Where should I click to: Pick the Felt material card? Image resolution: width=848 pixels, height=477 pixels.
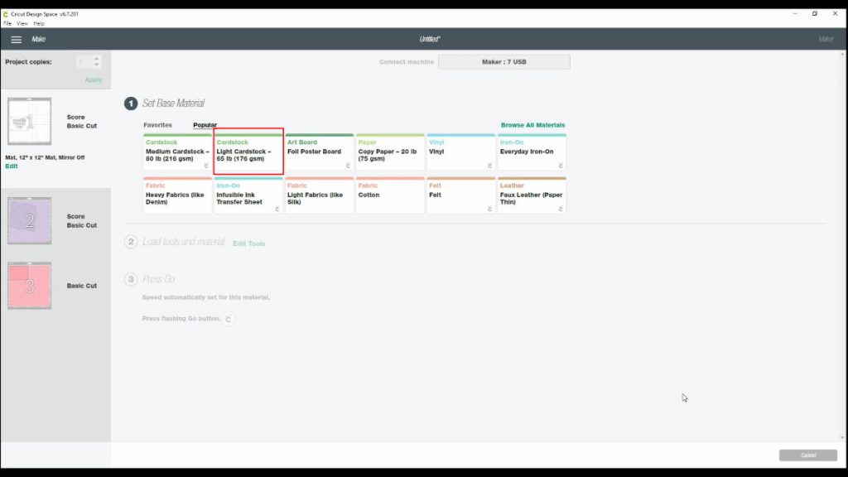click(460, 195)
